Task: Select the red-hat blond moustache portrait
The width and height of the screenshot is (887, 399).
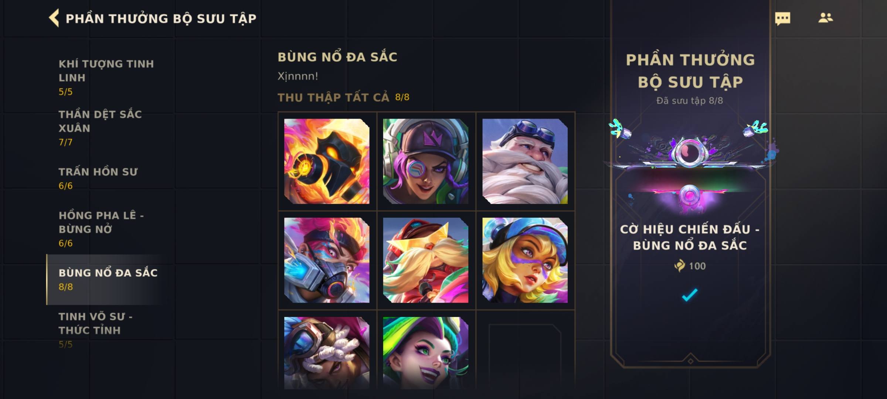Action: [x=426, y=260]
